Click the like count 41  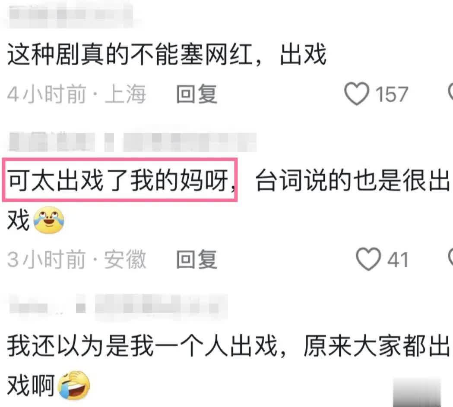398,260
